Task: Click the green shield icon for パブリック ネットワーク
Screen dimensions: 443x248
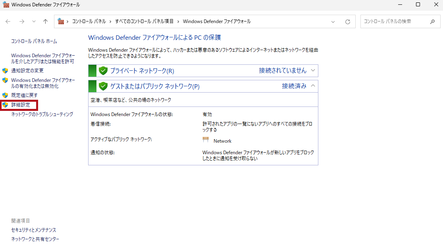Action: pos(103,86)
